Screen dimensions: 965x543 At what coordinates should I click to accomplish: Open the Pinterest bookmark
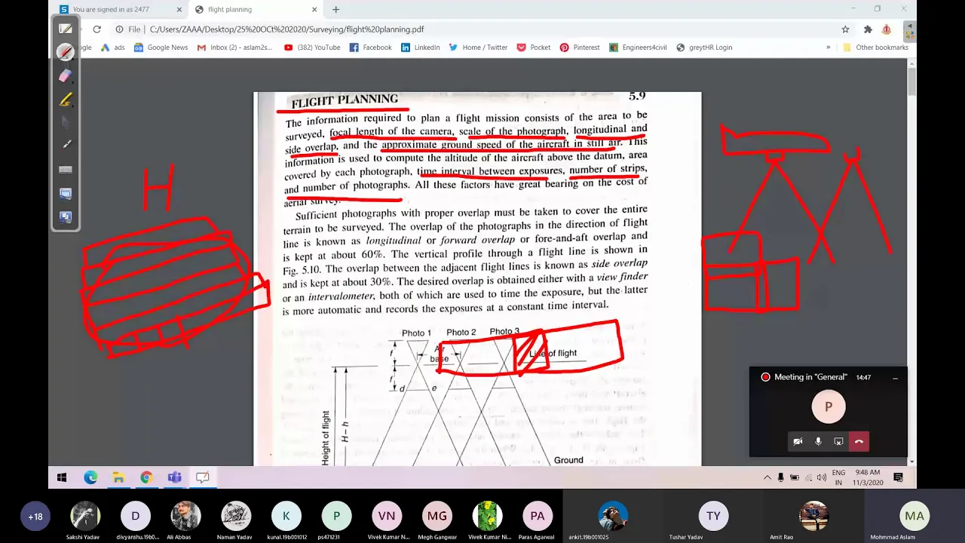click(580, 48)
